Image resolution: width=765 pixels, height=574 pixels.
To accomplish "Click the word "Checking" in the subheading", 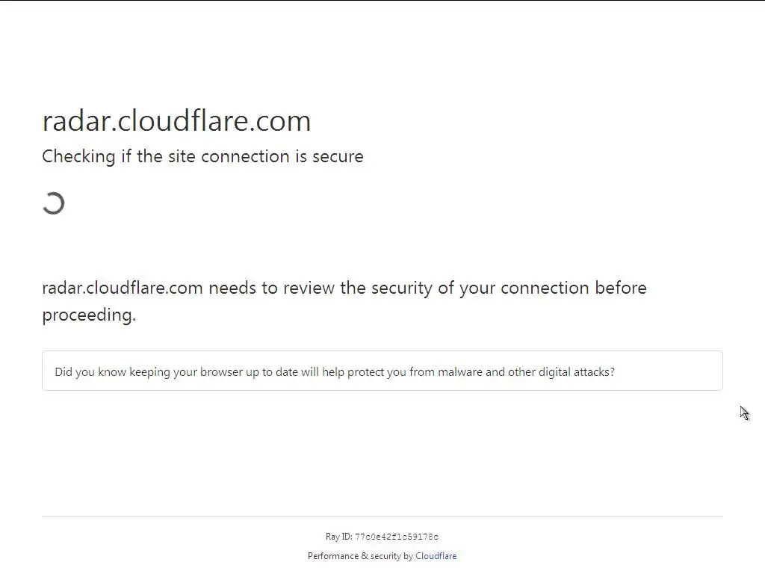I will 78,157.
